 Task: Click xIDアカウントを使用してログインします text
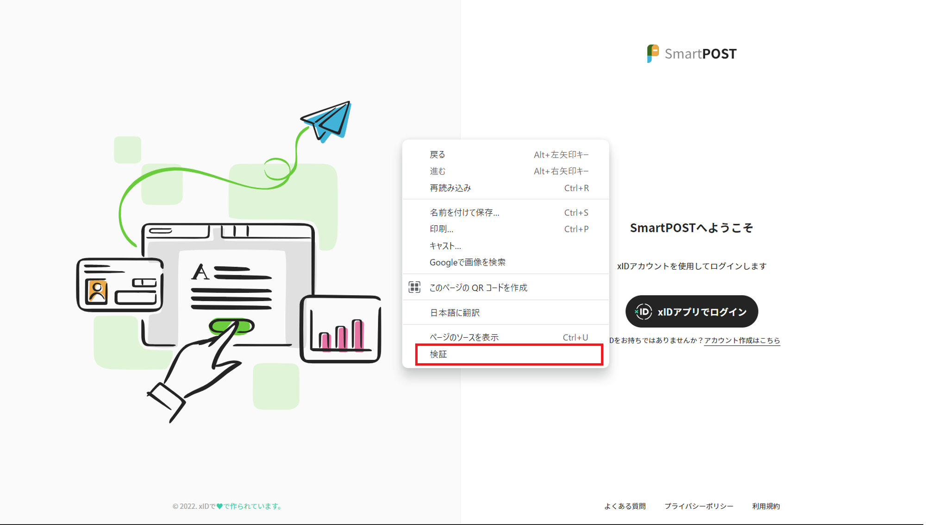[692, 266]
